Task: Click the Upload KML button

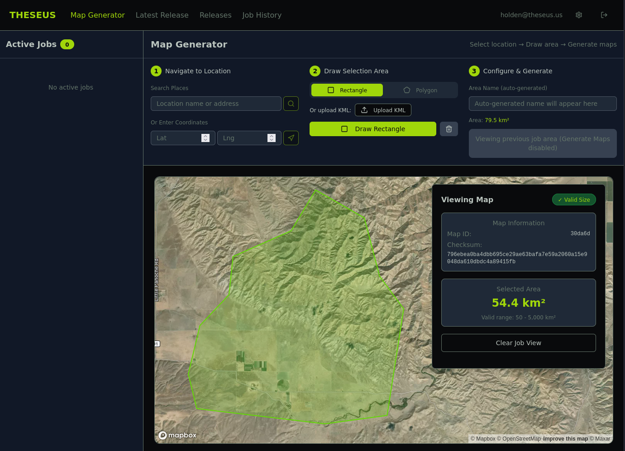Action: pyautogui.click(x=383, y=110)
